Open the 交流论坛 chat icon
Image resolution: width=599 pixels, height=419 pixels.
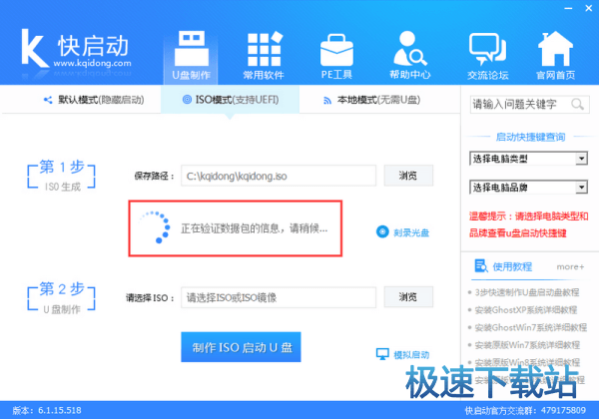coord(488,49)
